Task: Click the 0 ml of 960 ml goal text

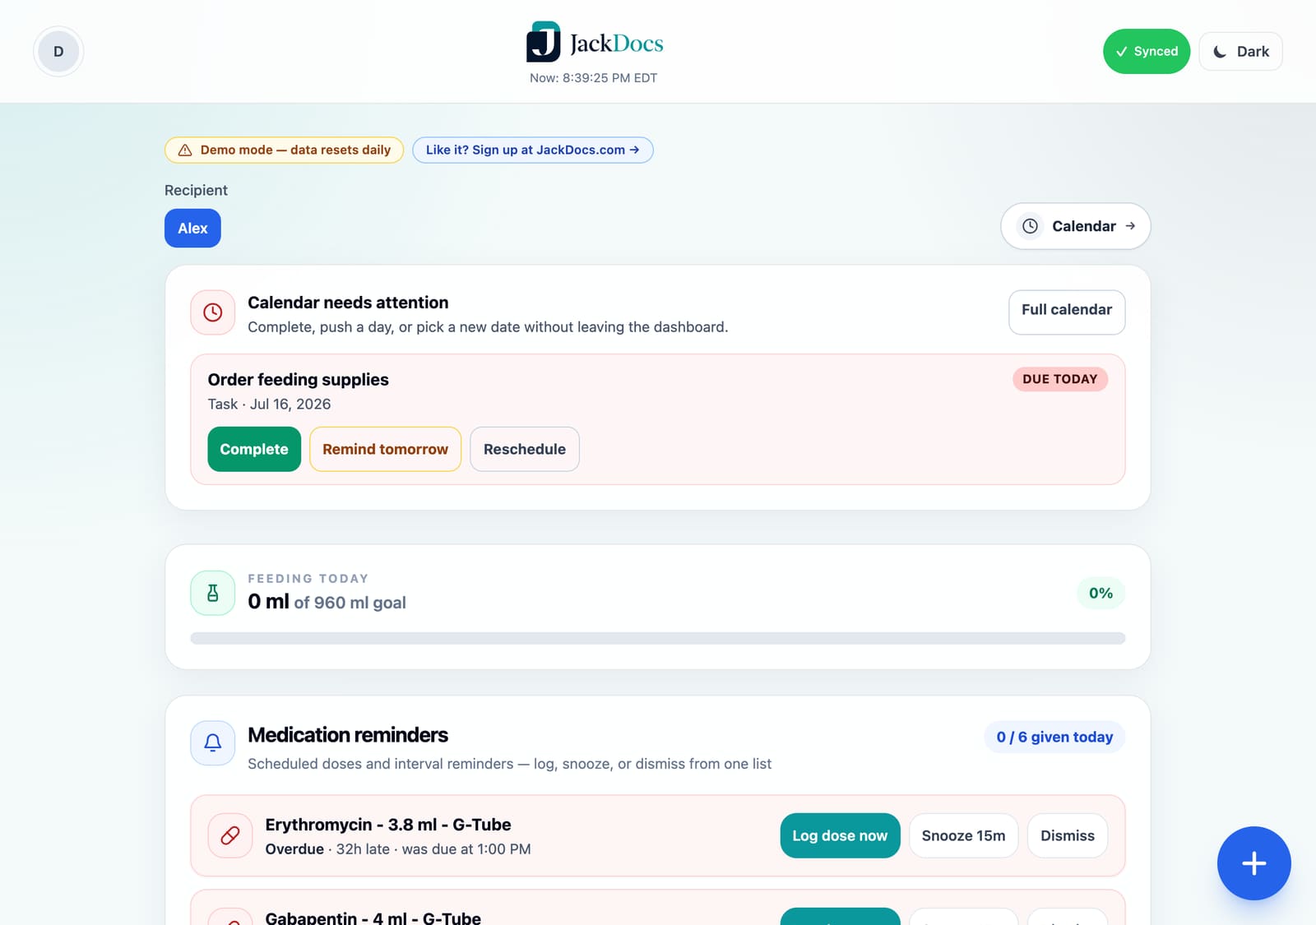Action: 327,602
